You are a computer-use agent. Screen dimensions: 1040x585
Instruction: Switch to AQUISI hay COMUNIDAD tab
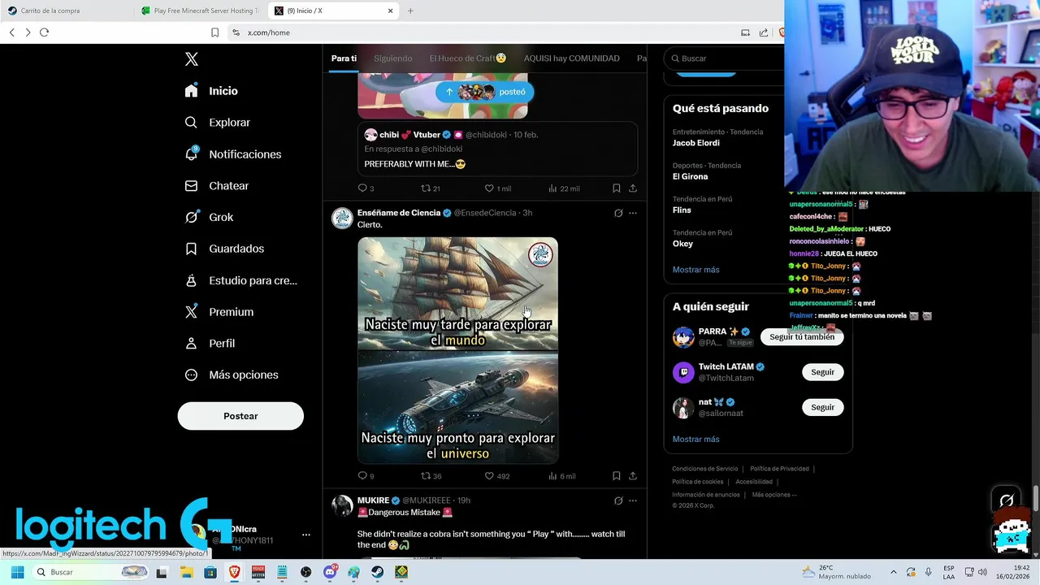(572, 58)
